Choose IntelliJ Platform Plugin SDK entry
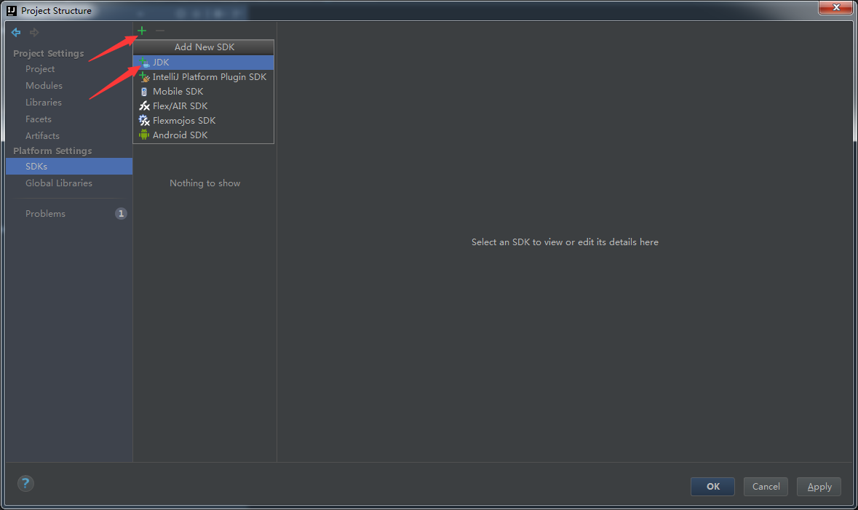858x510 pixels. pyautogui.click(x=204, y=77)
